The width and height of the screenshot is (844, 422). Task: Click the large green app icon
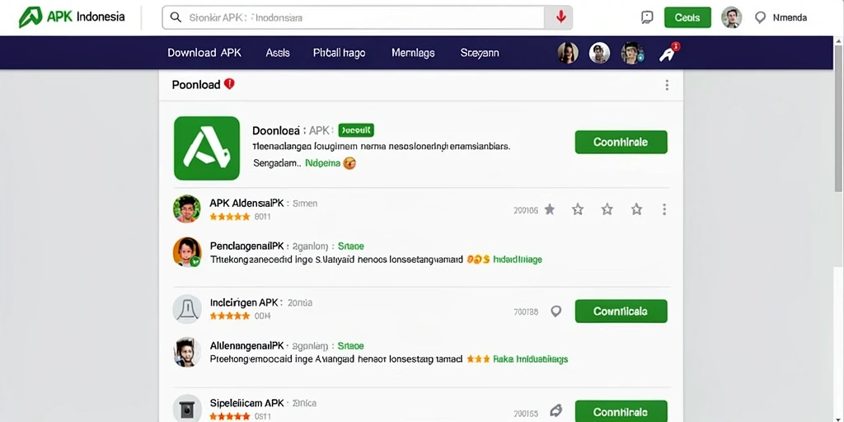[207, 148]
